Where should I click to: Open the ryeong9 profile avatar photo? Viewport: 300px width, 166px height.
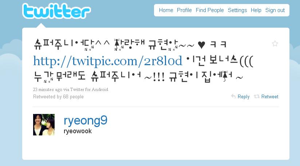[44, 125]
